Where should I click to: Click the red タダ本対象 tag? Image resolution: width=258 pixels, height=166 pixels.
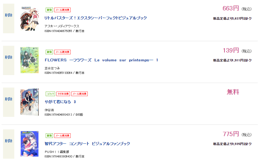pyautogui.click(x=63, y=94)
